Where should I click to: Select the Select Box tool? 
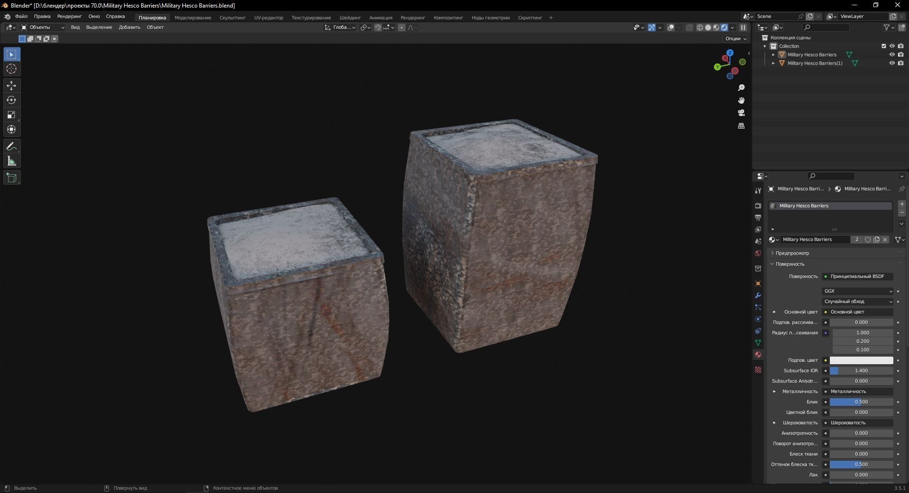point(11,54)
